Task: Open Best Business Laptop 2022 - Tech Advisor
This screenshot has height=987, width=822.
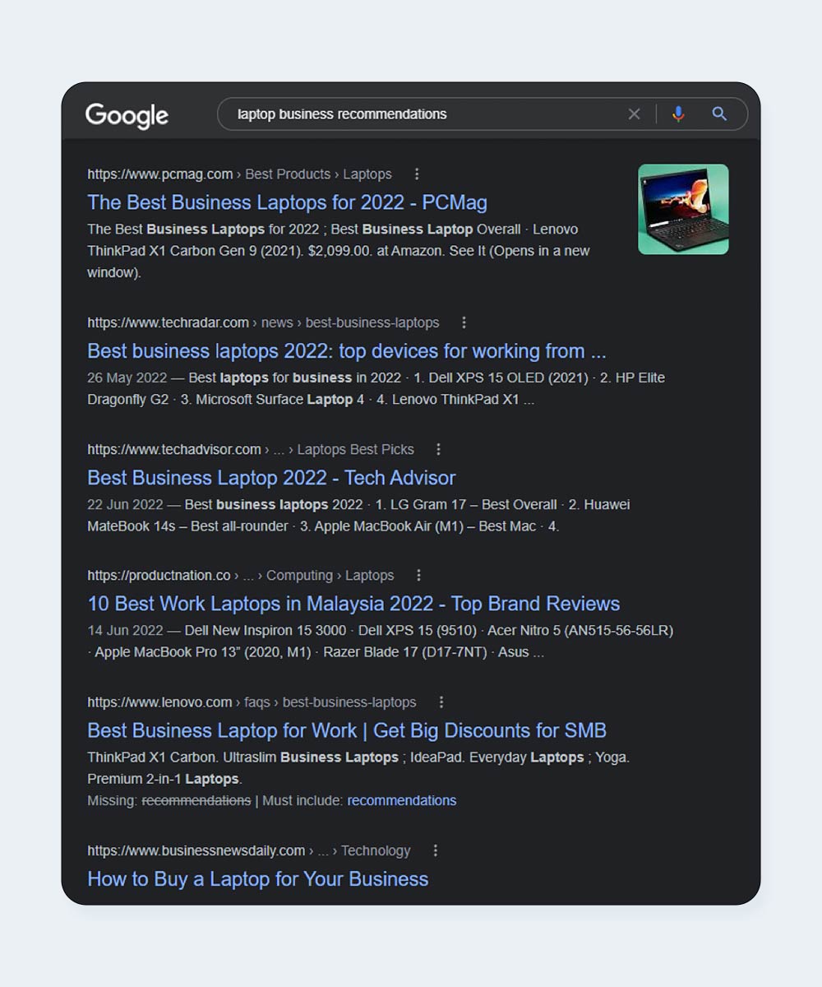Action: 271,478
